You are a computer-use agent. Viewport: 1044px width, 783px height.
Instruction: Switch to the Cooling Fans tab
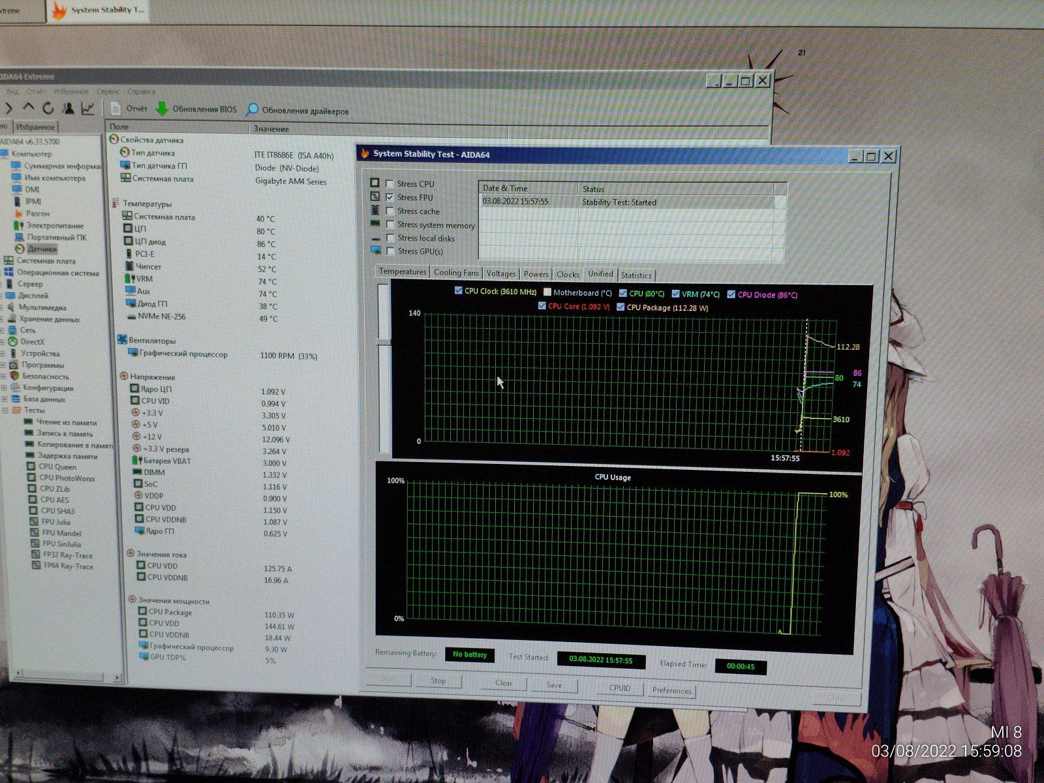pos(456,273)
